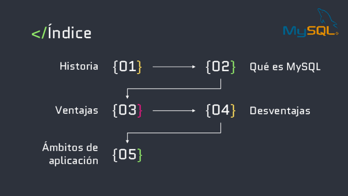Go to the Desventajas topic
The width and height of the screenshot is (348, 196).
point(279,111)
